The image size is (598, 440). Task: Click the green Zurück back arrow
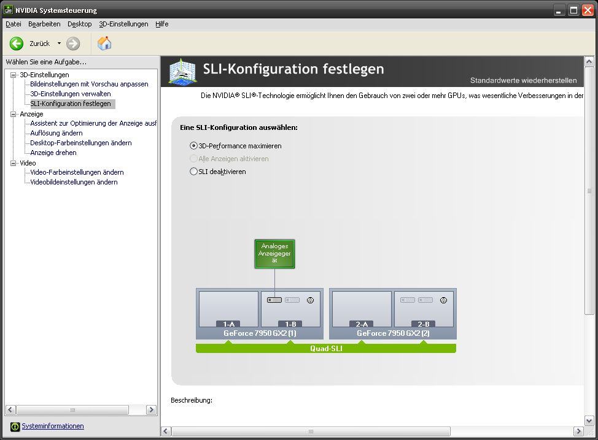17,44
